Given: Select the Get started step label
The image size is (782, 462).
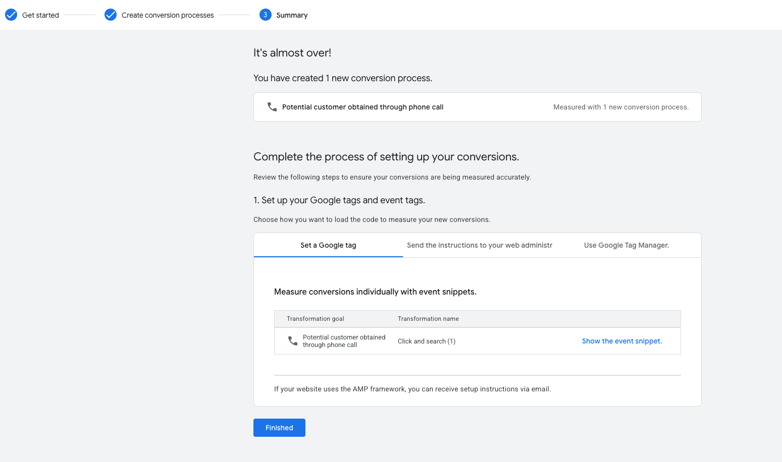Looking at the screenshot, I should (40, 15).
